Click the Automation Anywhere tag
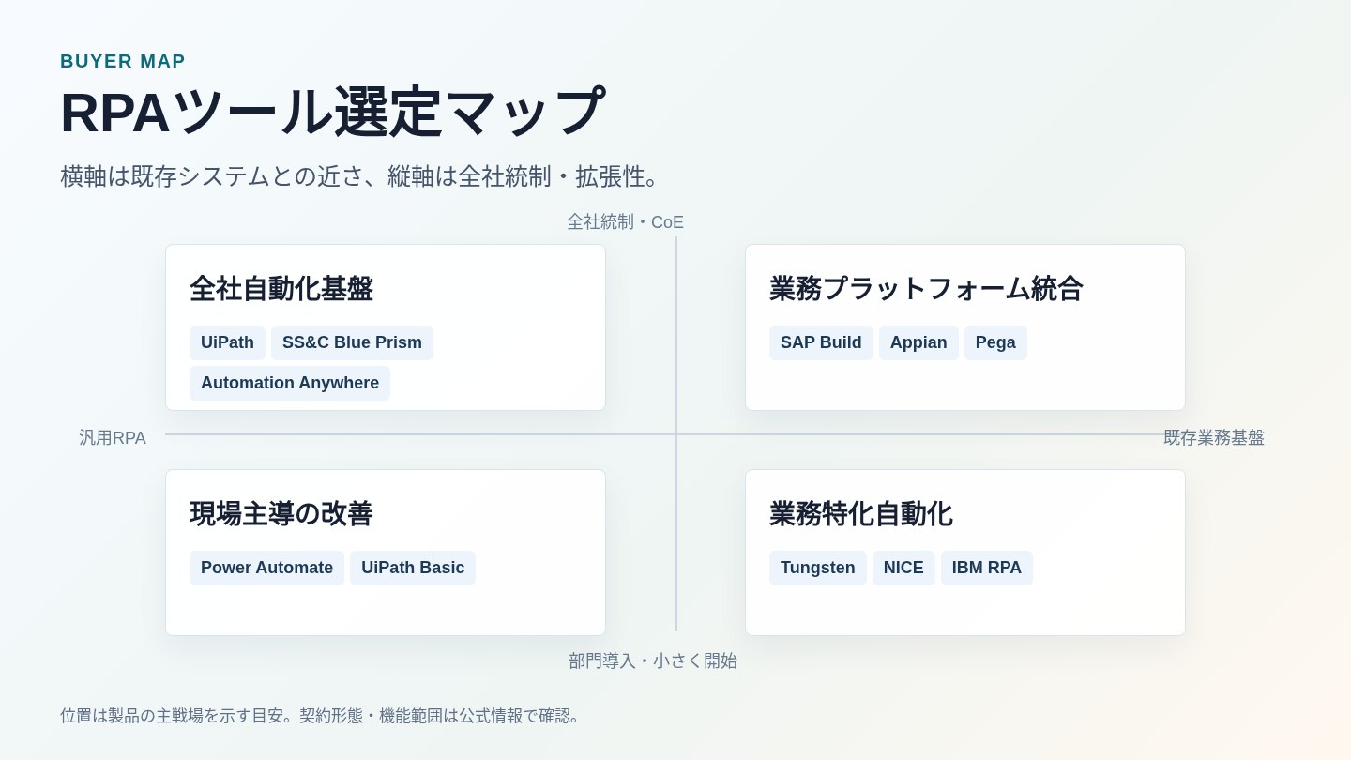Viewport: 1351px width, 760px height. point(290,383)
